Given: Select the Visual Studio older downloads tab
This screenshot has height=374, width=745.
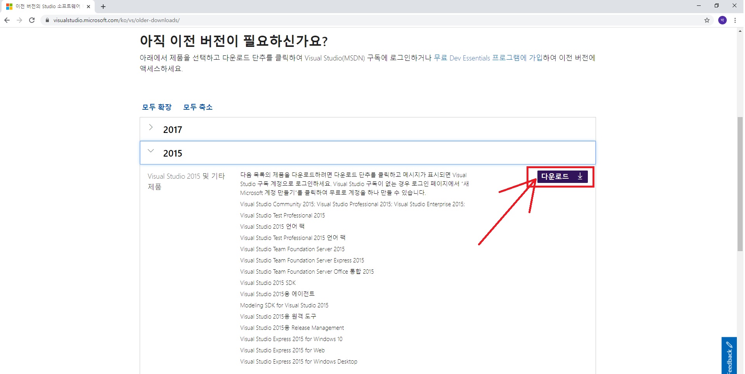Looking at the screenshot, I should [47, 7].
